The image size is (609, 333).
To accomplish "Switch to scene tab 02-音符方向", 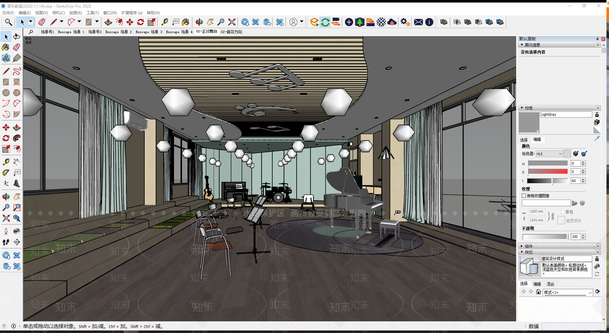I will (x=231, y=32).
